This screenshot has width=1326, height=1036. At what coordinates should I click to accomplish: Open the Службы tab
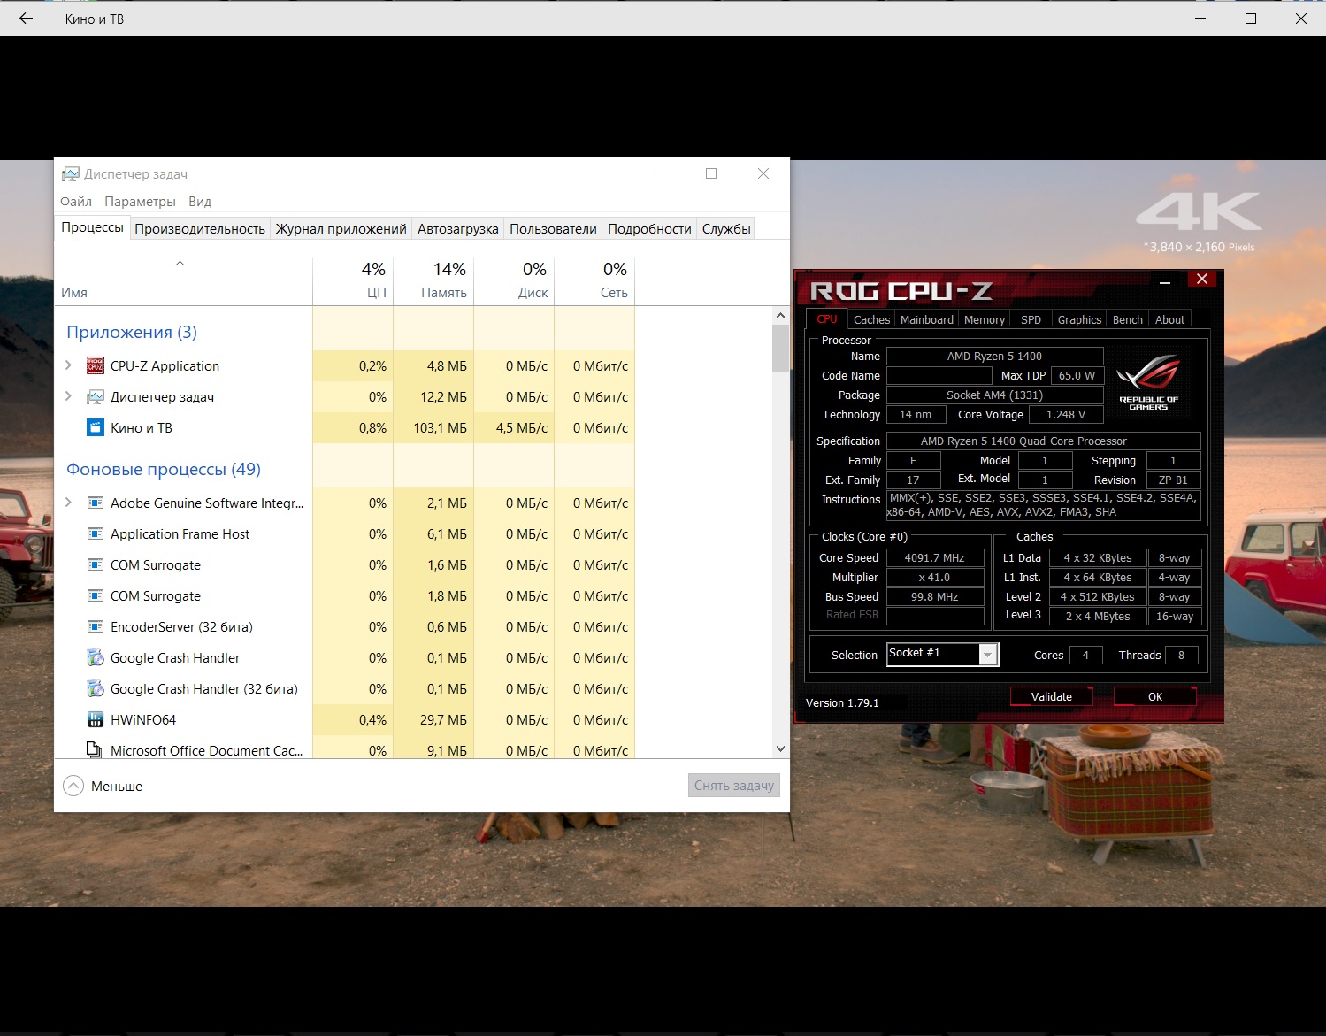click(x=726, y=228)
